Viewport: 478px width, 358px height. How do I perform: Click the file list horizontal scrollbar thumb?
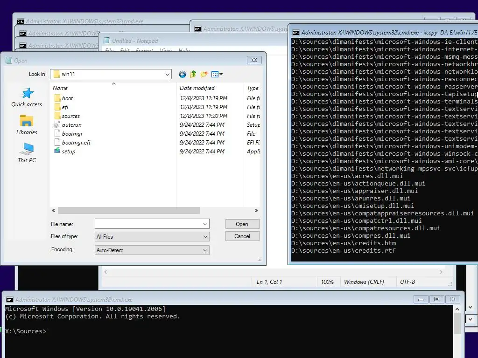pos(129,210)
